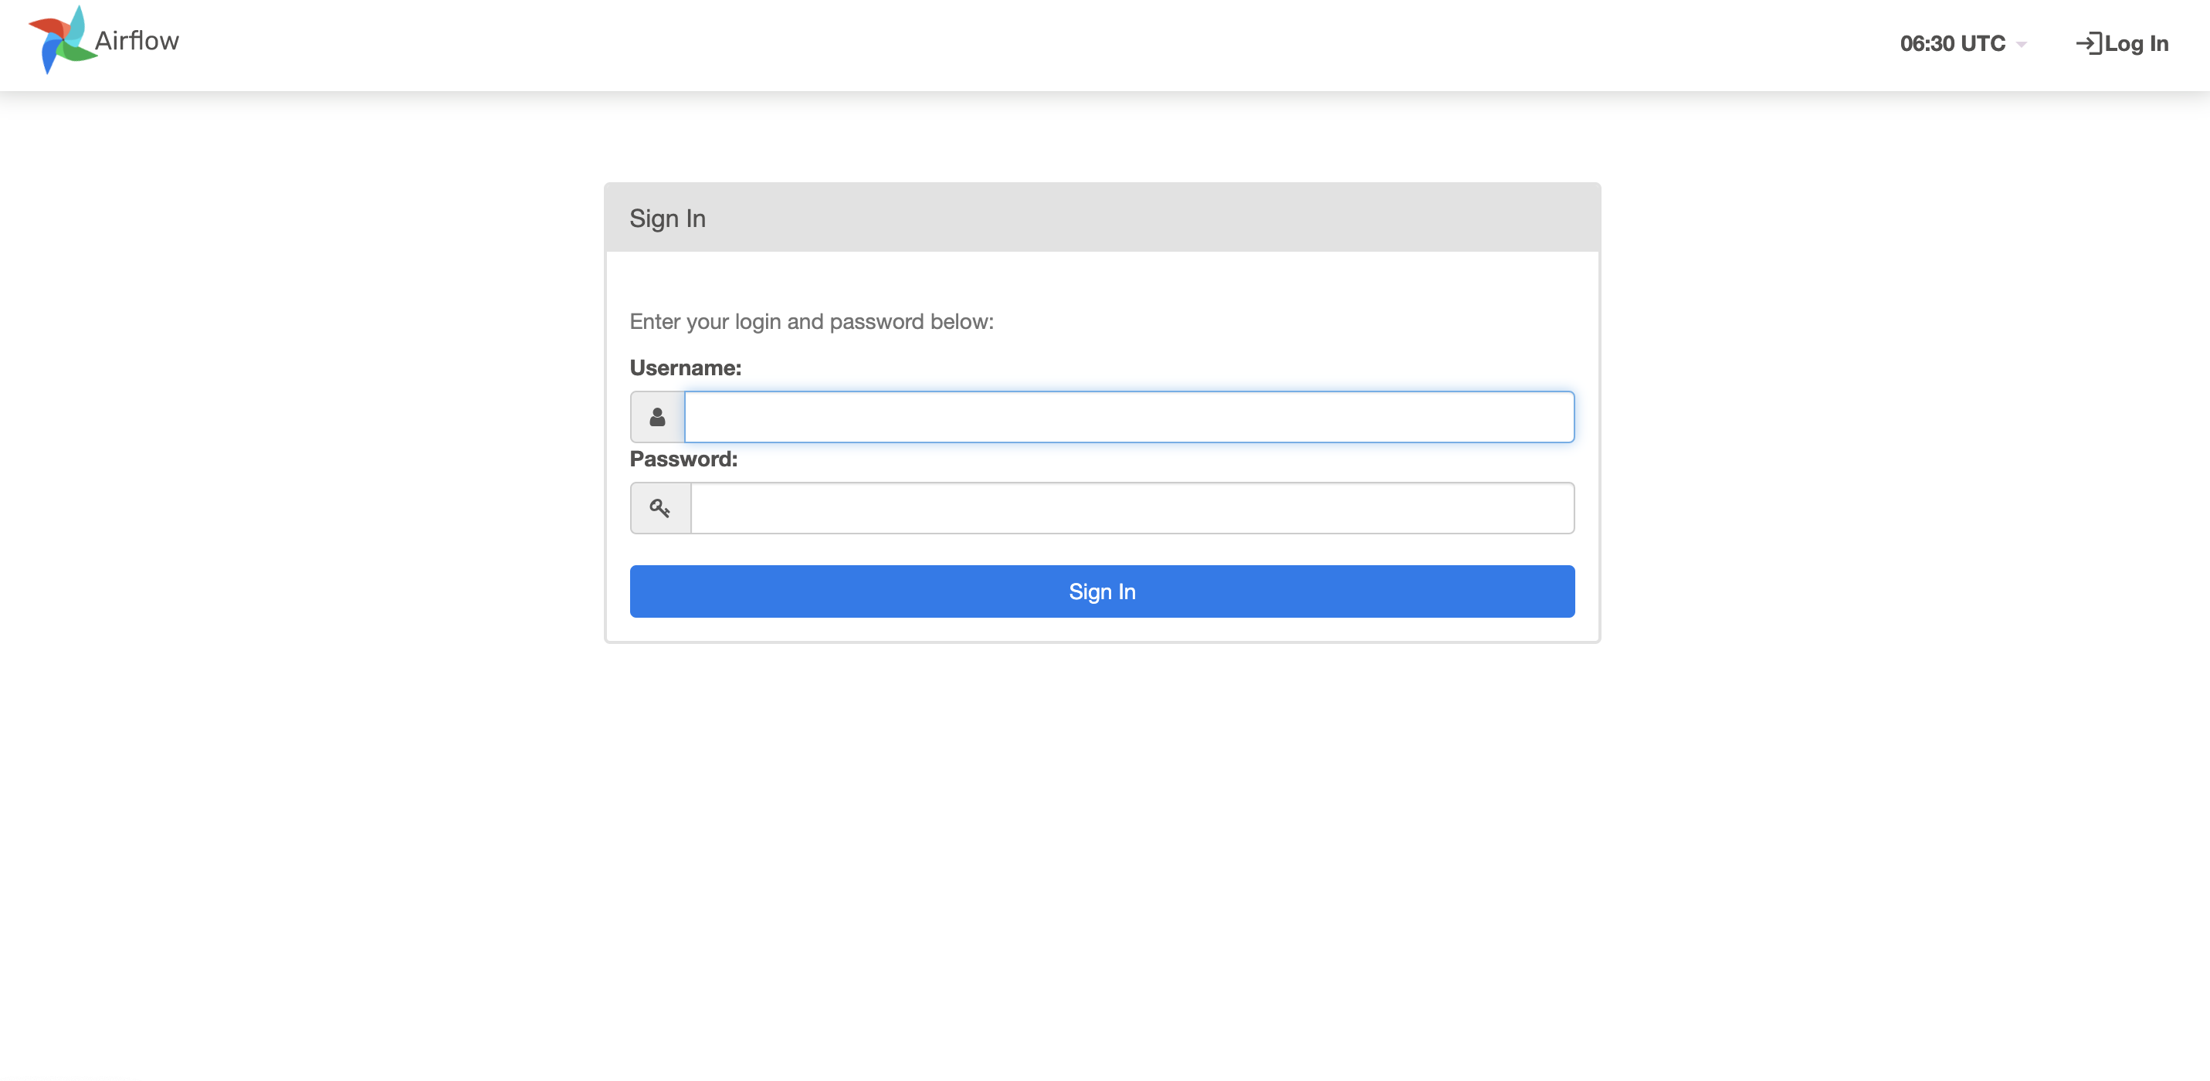Image resolution: width=2210 pixels, height=1081 pixels.
Task: Click the white panel space above the instruction text
Action: pyautogui.click(x=1103, y=279)
